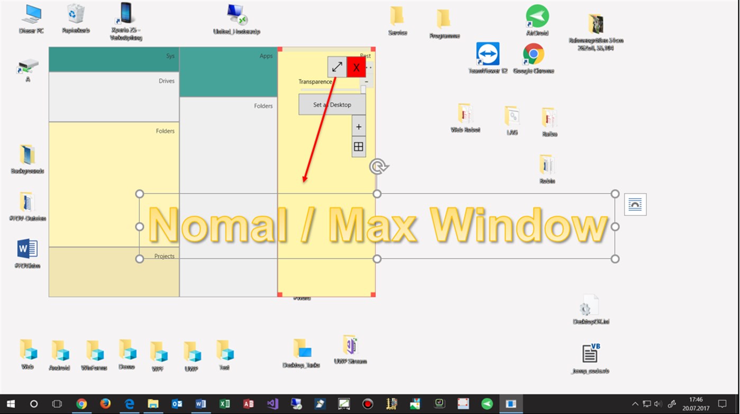740x414 pixels.
Task: Open Microsoft Word from the taskbar
Action: click(200, 404)
